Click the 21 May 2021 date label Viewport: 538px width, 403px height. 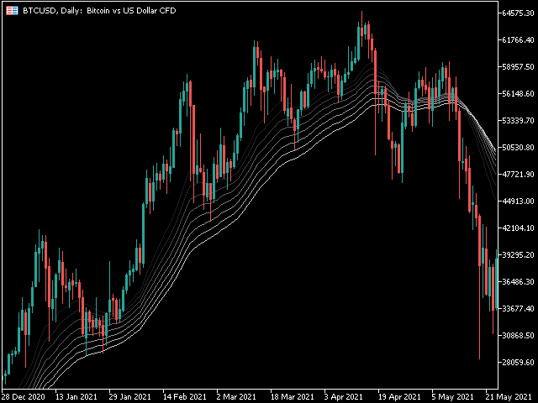tap(509, 397)
